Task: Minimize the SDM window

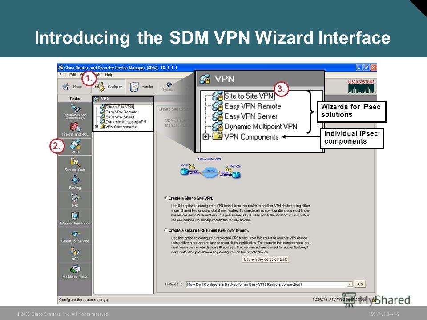Action: pyautogui.click(x=359, y=68)
